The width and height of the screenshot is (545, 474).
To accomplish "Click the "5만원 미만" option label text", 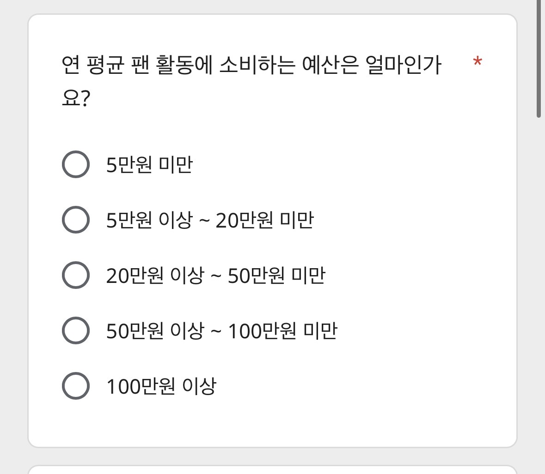I will (149, 165).
